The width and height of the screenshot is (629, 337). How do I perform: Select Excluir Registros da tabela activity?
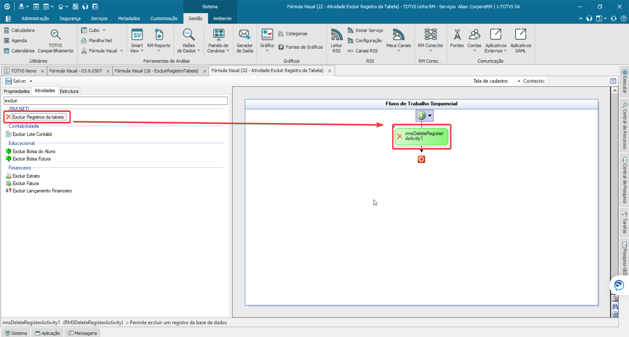pos(36,117)
